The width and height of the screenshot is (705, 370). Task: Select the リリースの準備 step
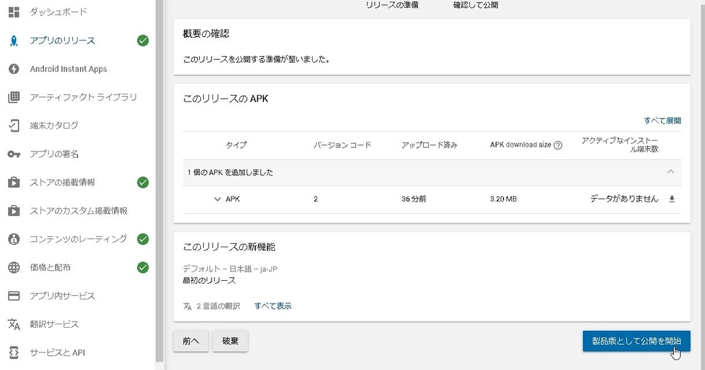click(391, 4)
